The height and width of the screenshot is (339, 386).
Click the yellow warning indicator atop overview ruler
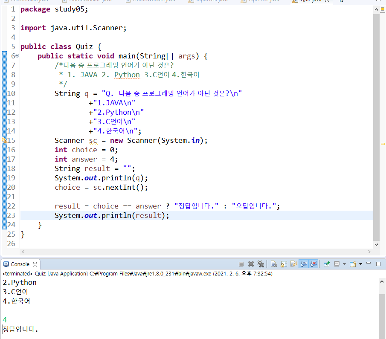[383, 9]
